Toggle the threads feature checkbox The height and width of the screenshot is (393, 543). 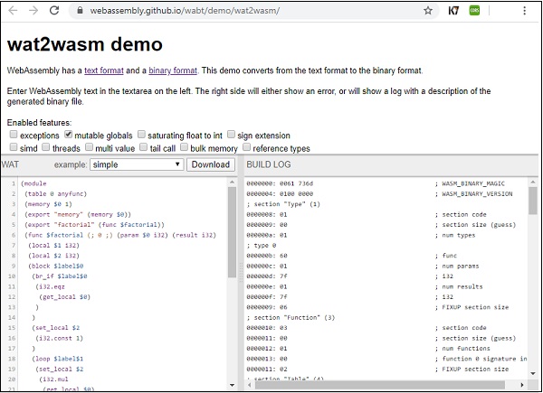click(46, 147)
